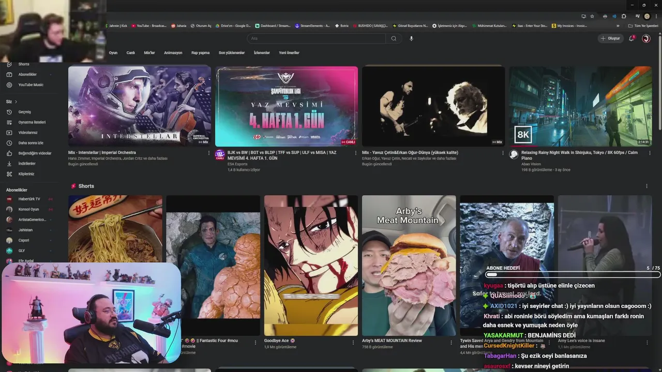662x372 pixels.
Task: Open Geçmiş history in the sidebar
Action: [x=24, y=112]
